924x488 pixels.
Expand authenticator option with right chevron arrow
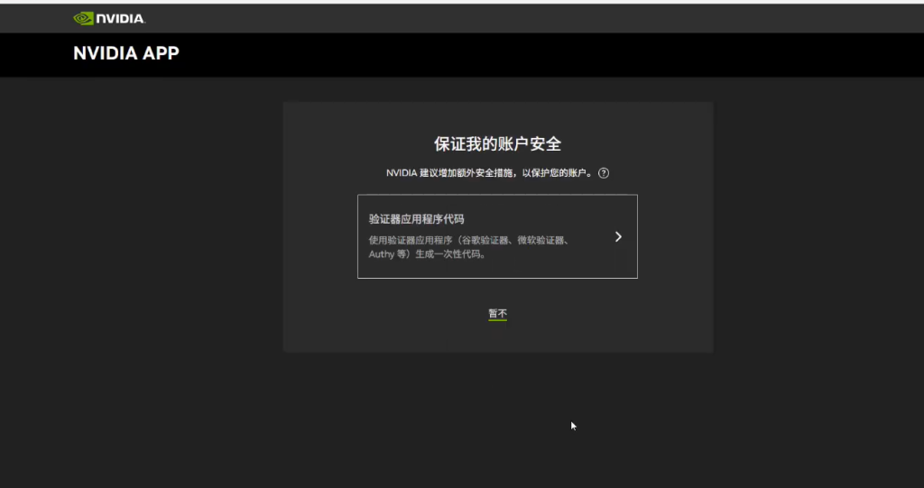(618, 236)
